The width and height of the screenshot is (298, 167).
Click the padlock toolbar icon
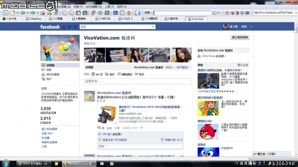pyautogui.click(x=129, y=13)
